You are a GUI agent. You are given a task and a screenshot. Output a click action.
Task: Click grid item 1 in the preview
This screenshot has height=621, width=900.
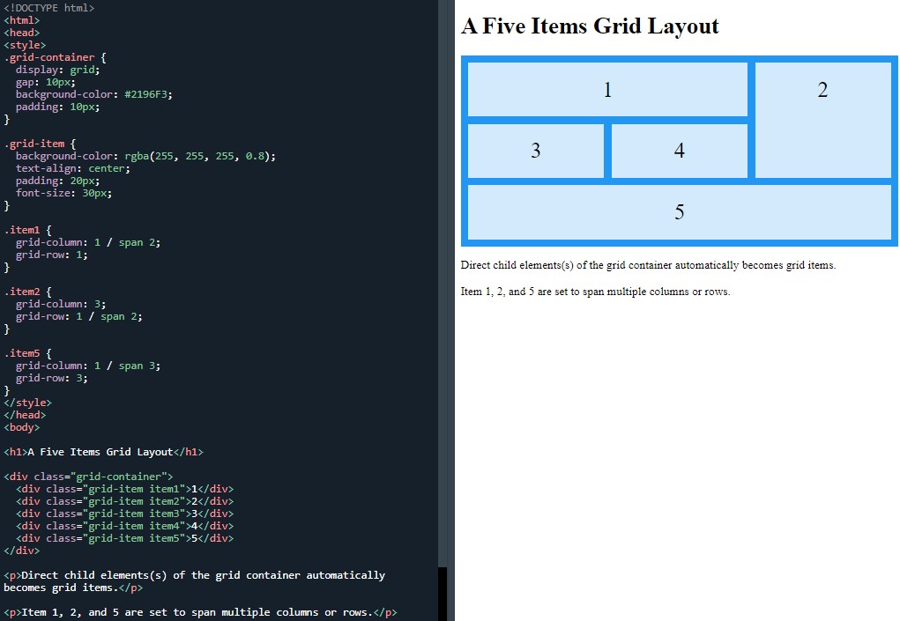pyautogui.click(x=606, y=89)
